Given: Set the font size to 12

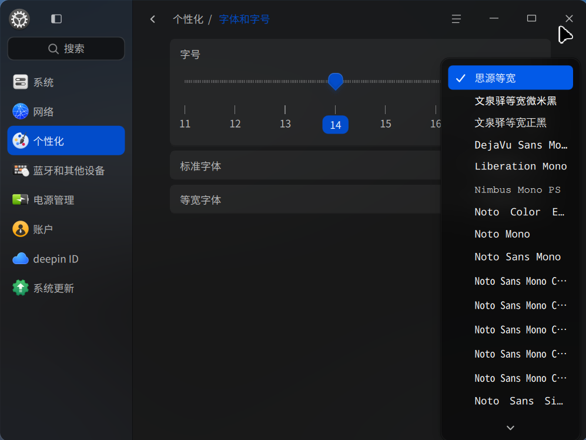Looking at the screenshot, I should tap(235, 124).
